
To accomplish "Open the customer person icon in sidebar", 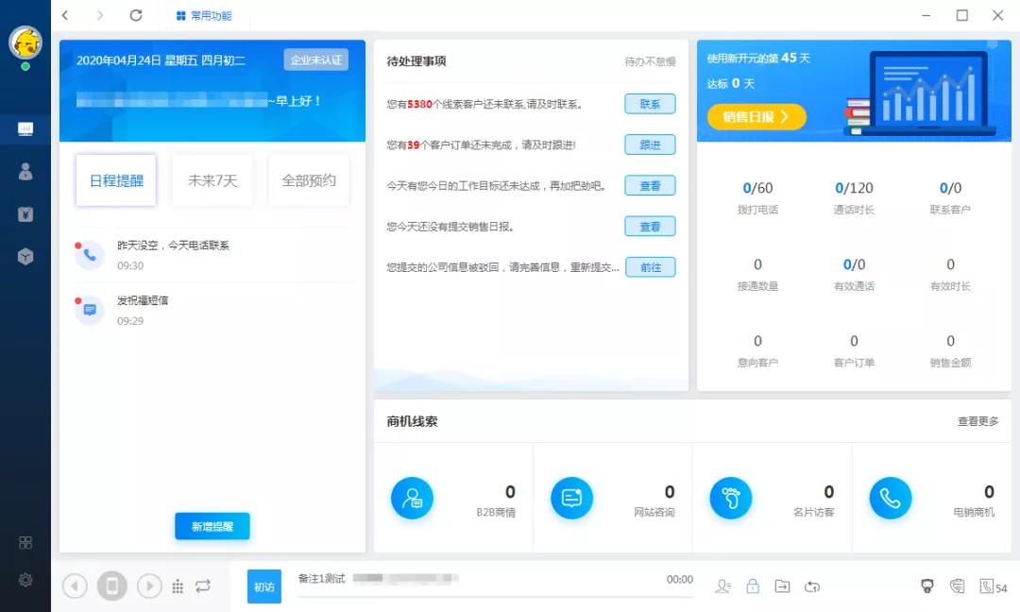I will pyautogui.click(x=25, y=171).
